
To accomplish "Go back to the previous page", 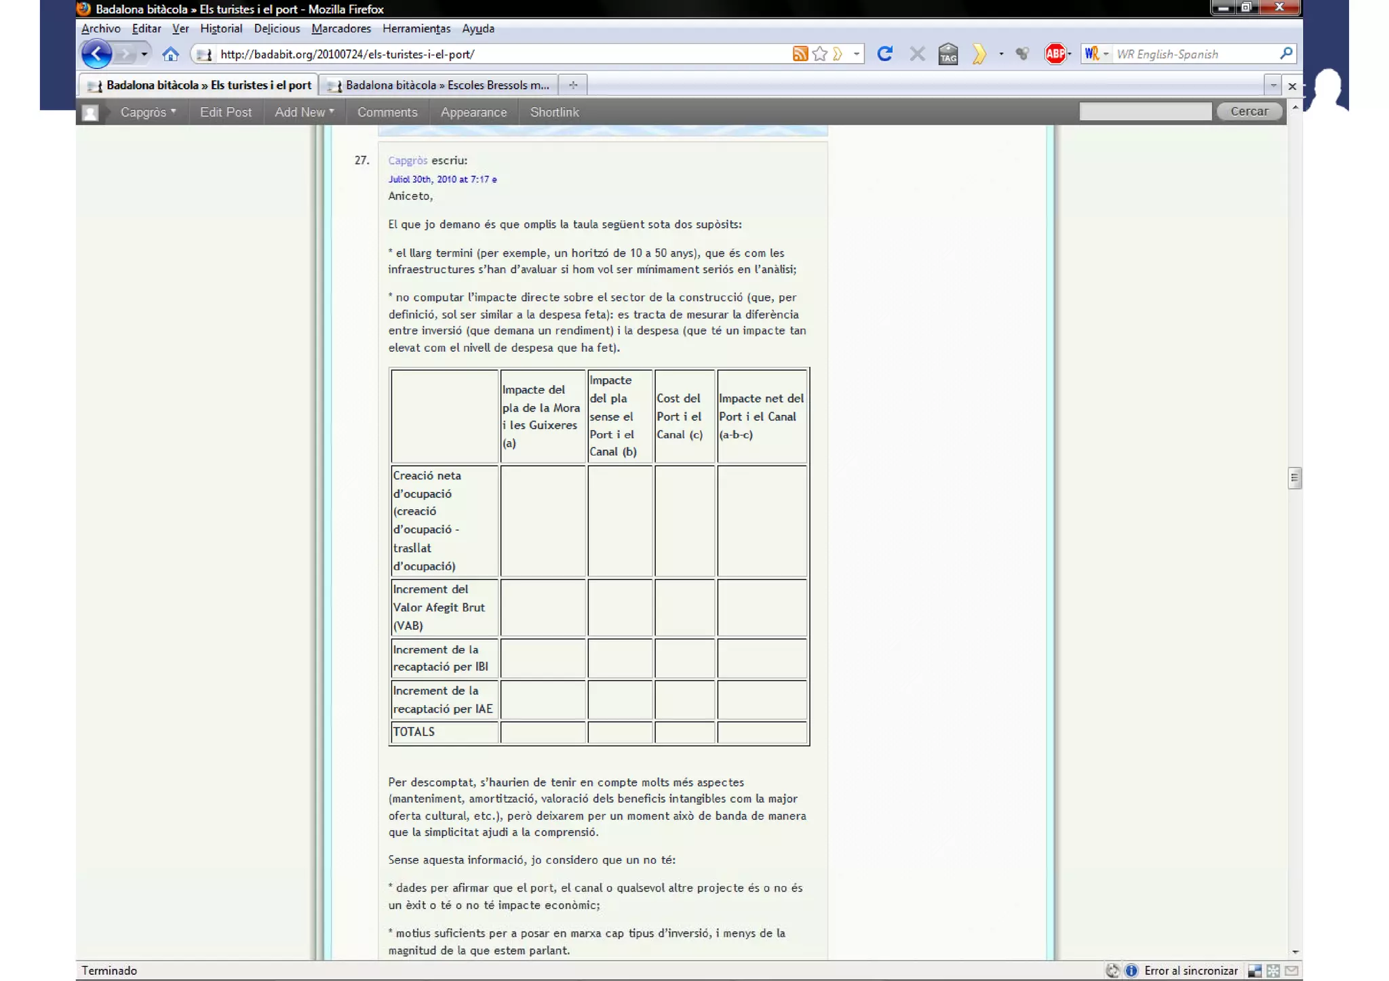I will (x=96, y=54).
